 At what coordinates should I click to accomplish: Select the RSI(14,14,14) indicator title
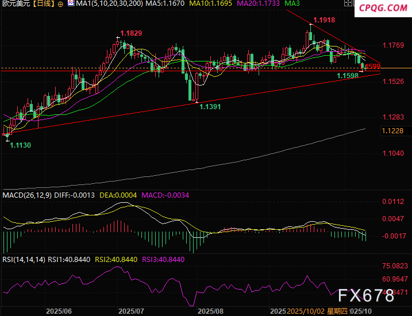[24, 259]
